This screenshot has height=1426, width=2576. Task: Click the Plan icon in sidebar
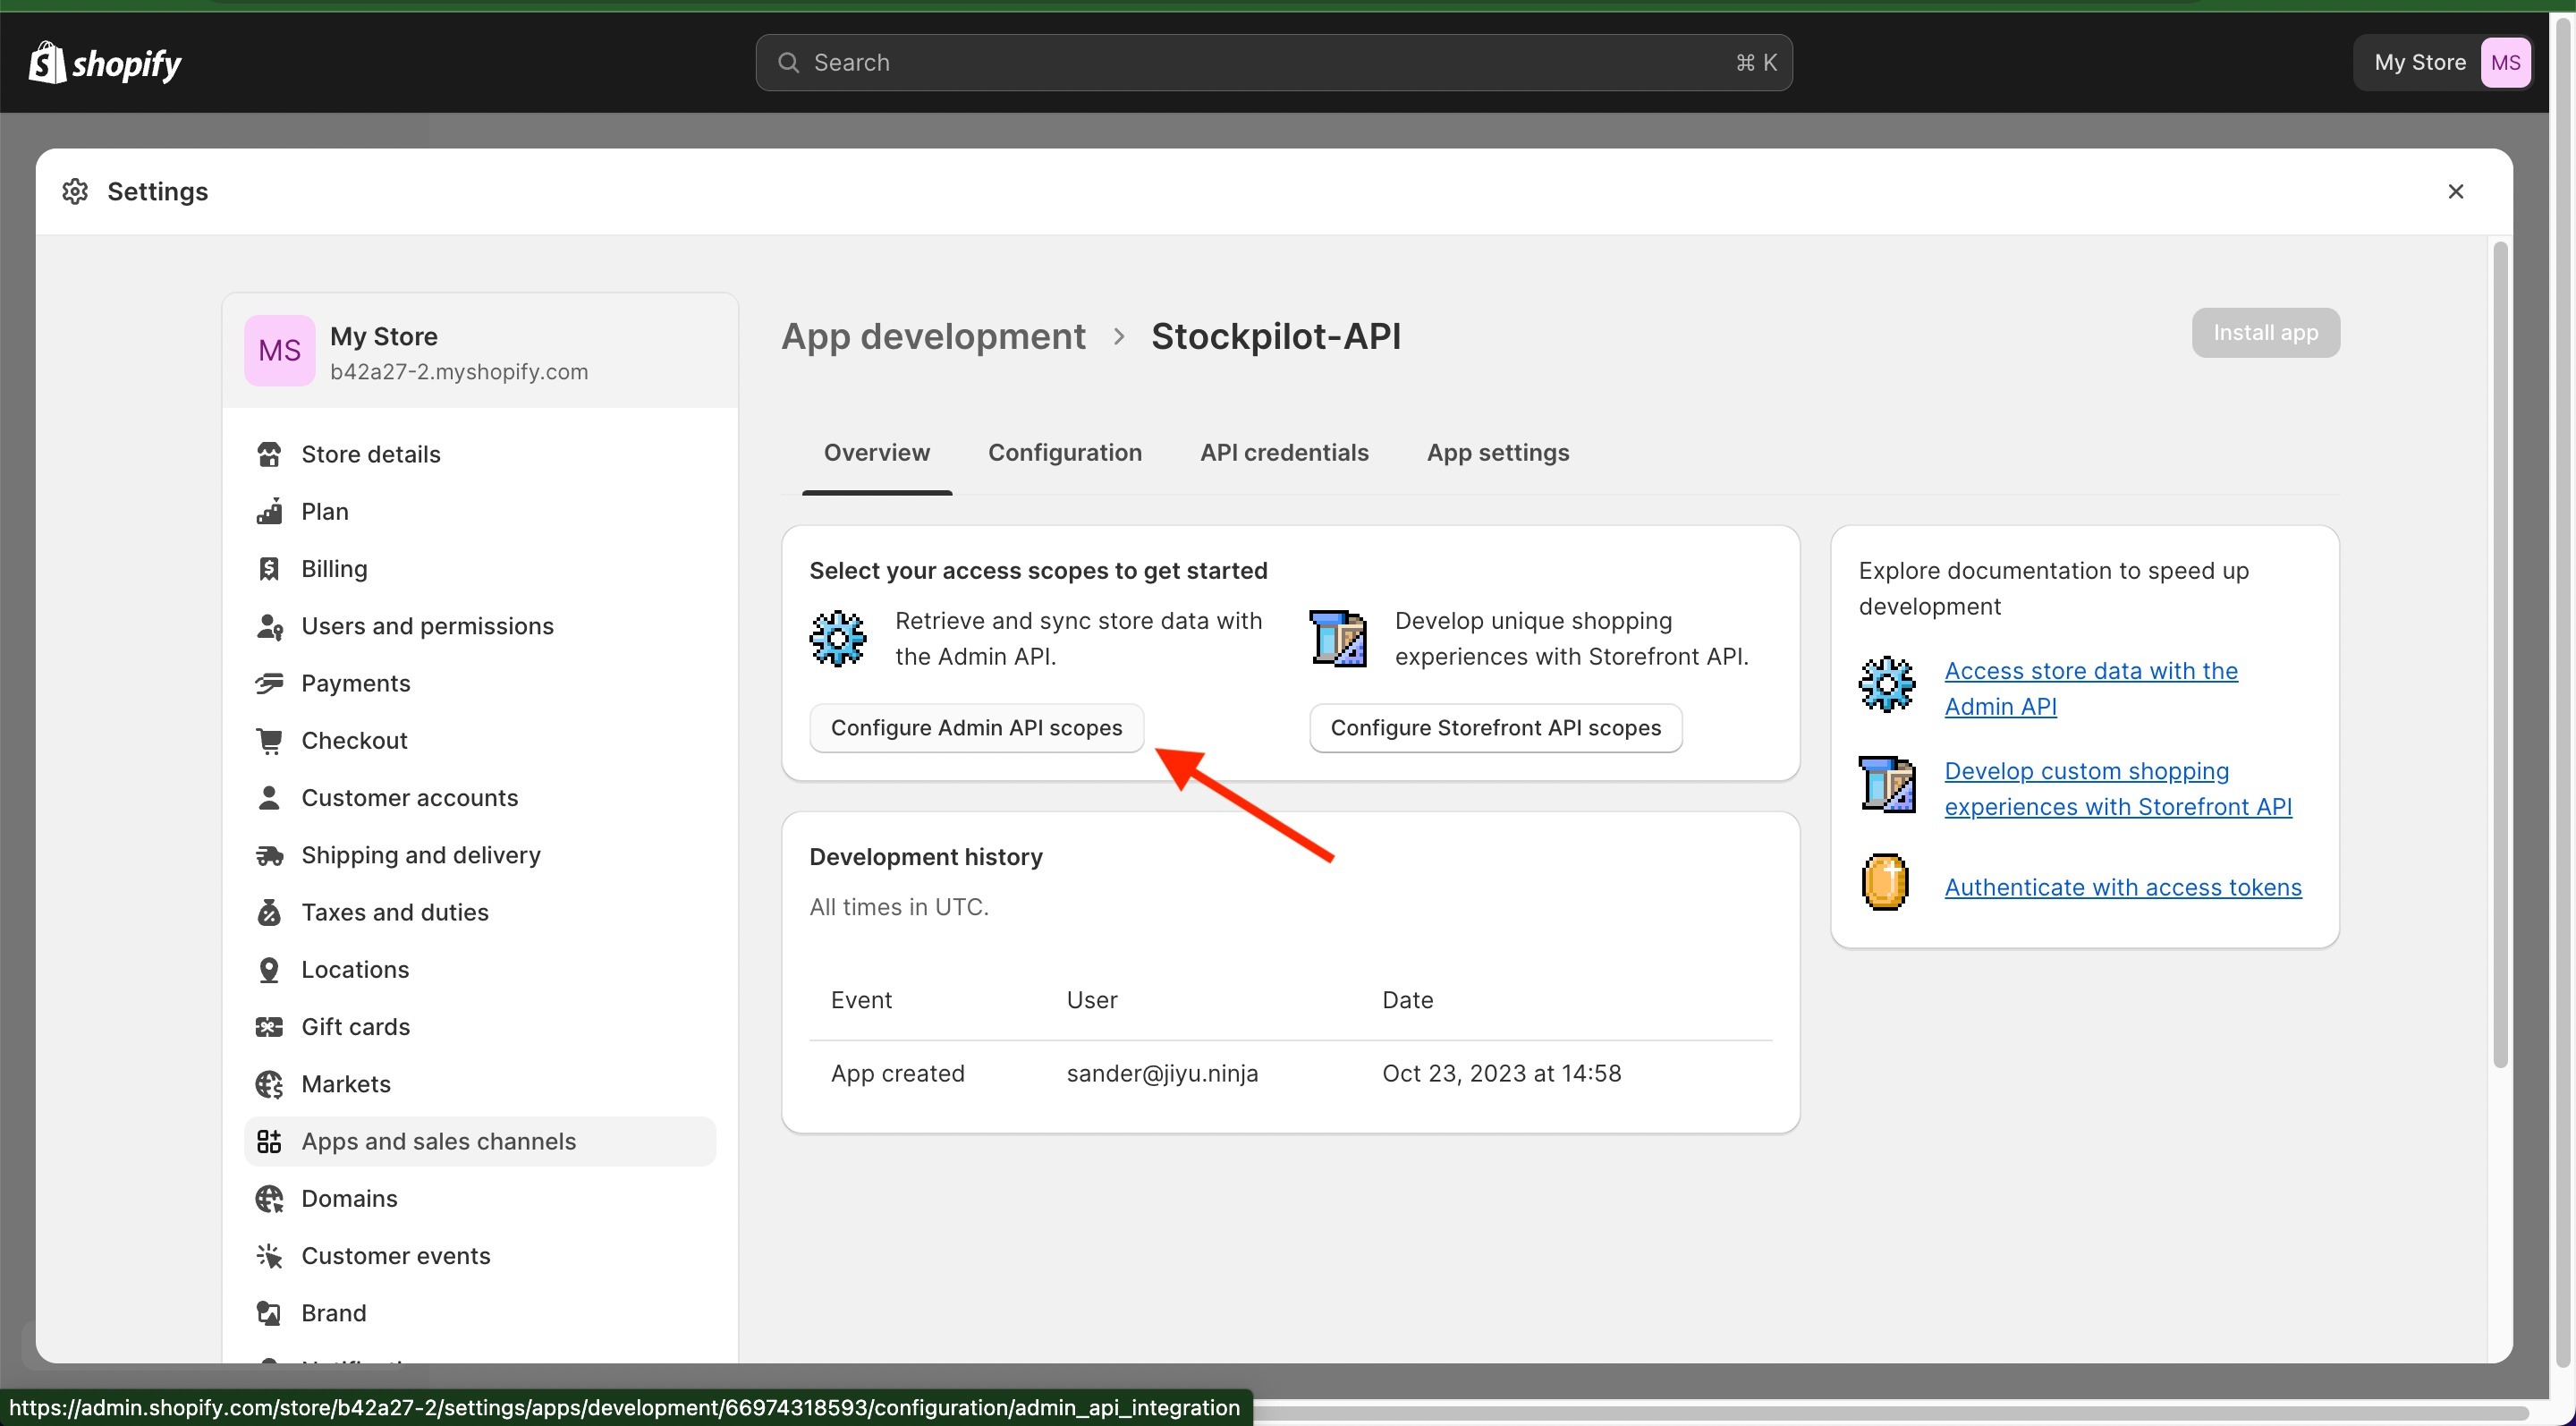point(269,511)
